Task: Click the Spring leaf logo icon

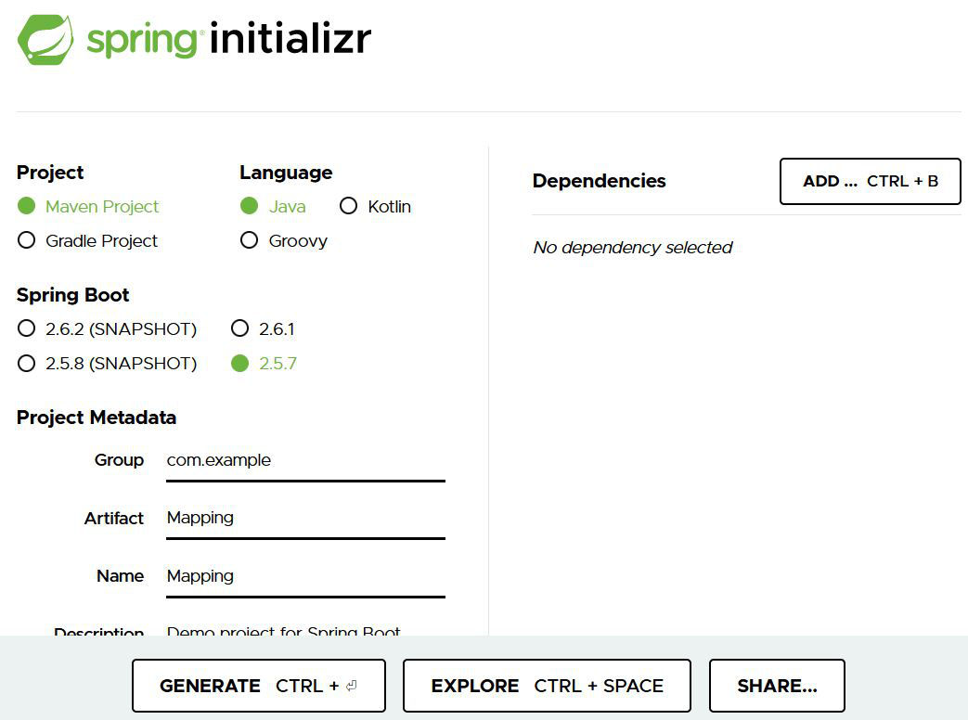Action: click(45, 40)
